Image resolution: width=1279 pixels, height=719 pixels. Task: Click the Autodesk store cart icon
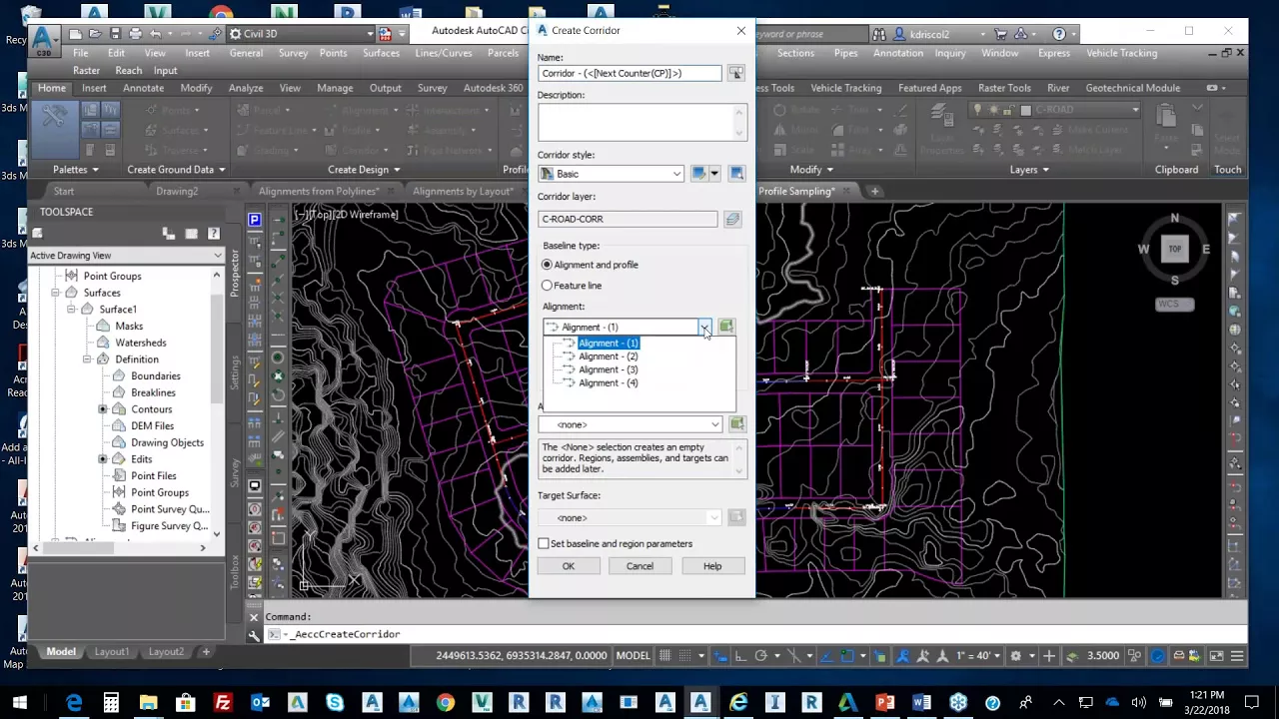click(1000, 34)
